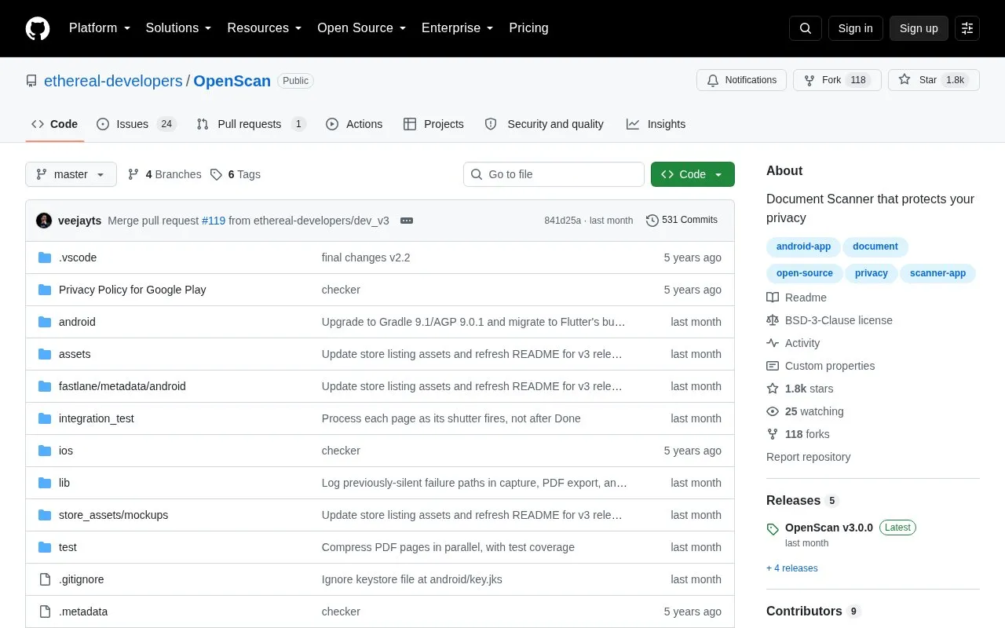Fork the OpenScan repository
This screenshot has height=628, width=1005.
point(837,80)
